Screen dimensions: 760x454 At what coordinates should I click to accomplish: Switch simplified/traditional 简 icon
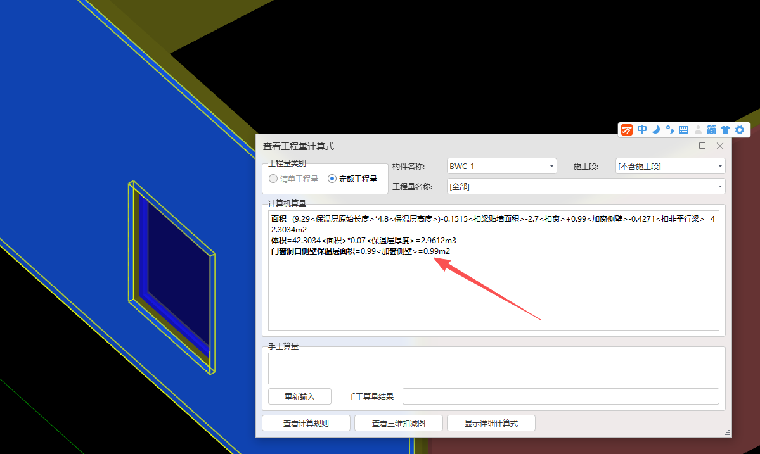711,130
